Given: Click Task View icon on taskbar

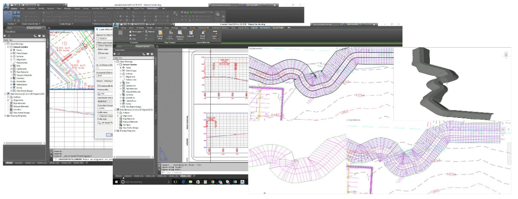Looking at the screenshot, I should click(175, 182).
